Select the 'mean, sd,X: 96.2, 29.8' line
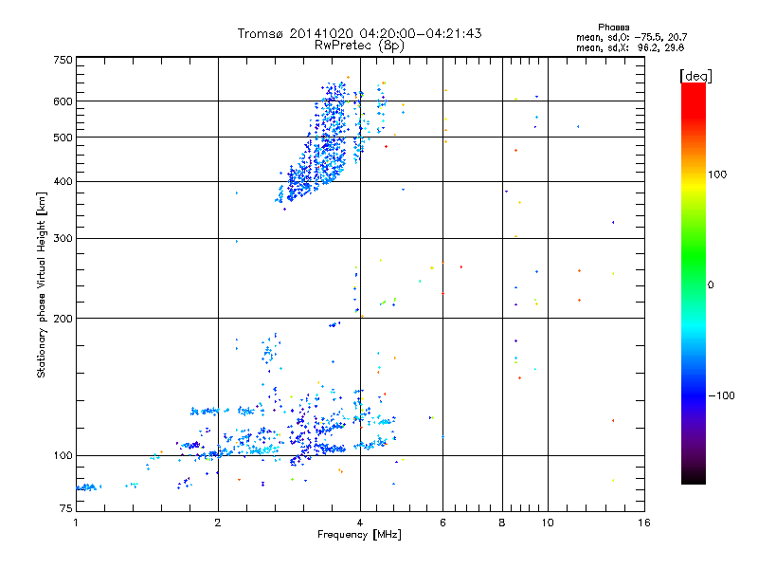This screenshot has height=569, width=758. [x=630, y=48]
